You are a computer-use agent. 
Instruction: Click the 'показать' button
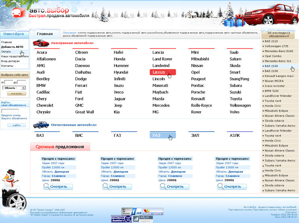pos(16,94)
